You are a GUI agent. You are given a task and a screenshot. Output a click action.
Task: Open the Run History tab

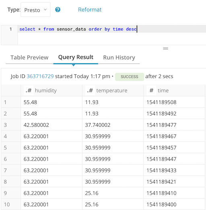pyautogui.click(x=119, y=57)
